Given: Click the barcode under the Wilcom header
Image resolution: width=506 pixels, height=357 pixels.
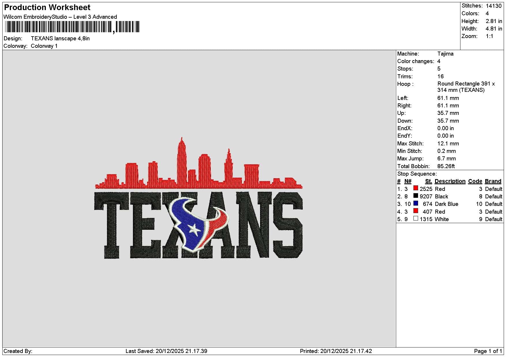Looking at the screenshot, I should (x=72, y=27).
